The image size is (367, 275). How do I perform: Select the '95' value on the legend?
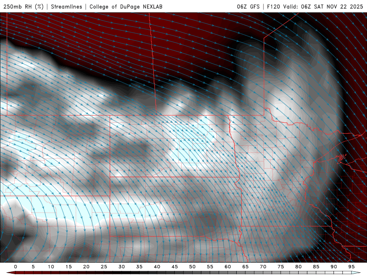click(x=351, y=267)
